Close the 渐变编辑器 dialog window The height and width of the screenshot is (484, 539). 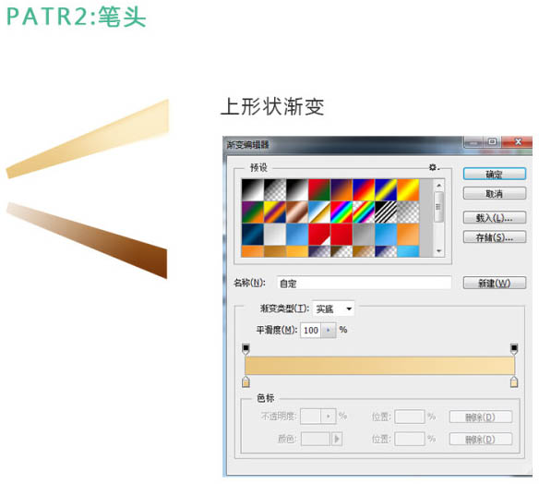(518, 141)
